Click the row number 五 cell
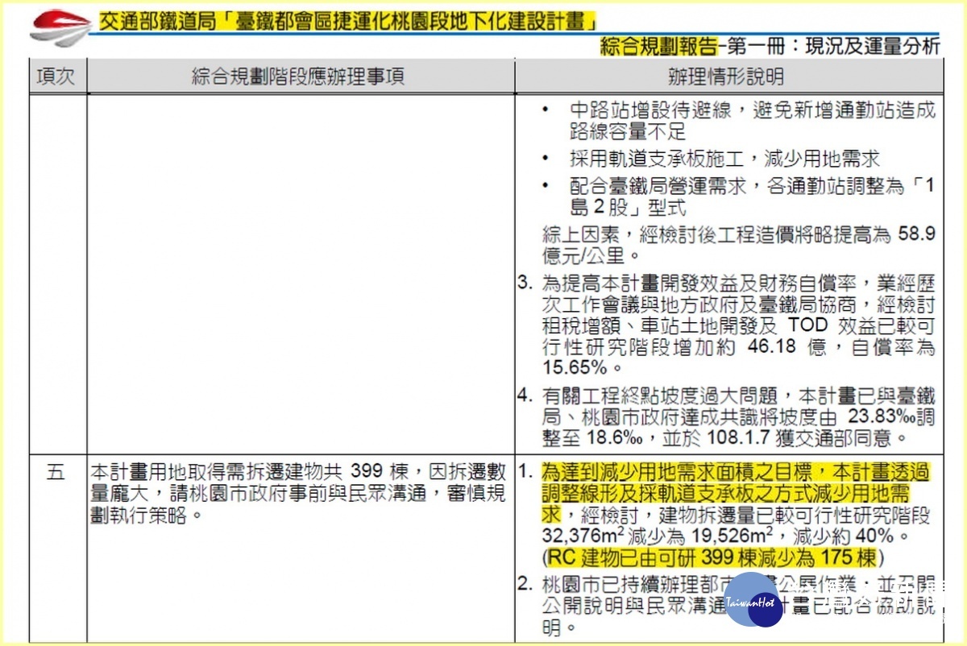The height and width of the screenshot is (646, 967). pos(56,472)
